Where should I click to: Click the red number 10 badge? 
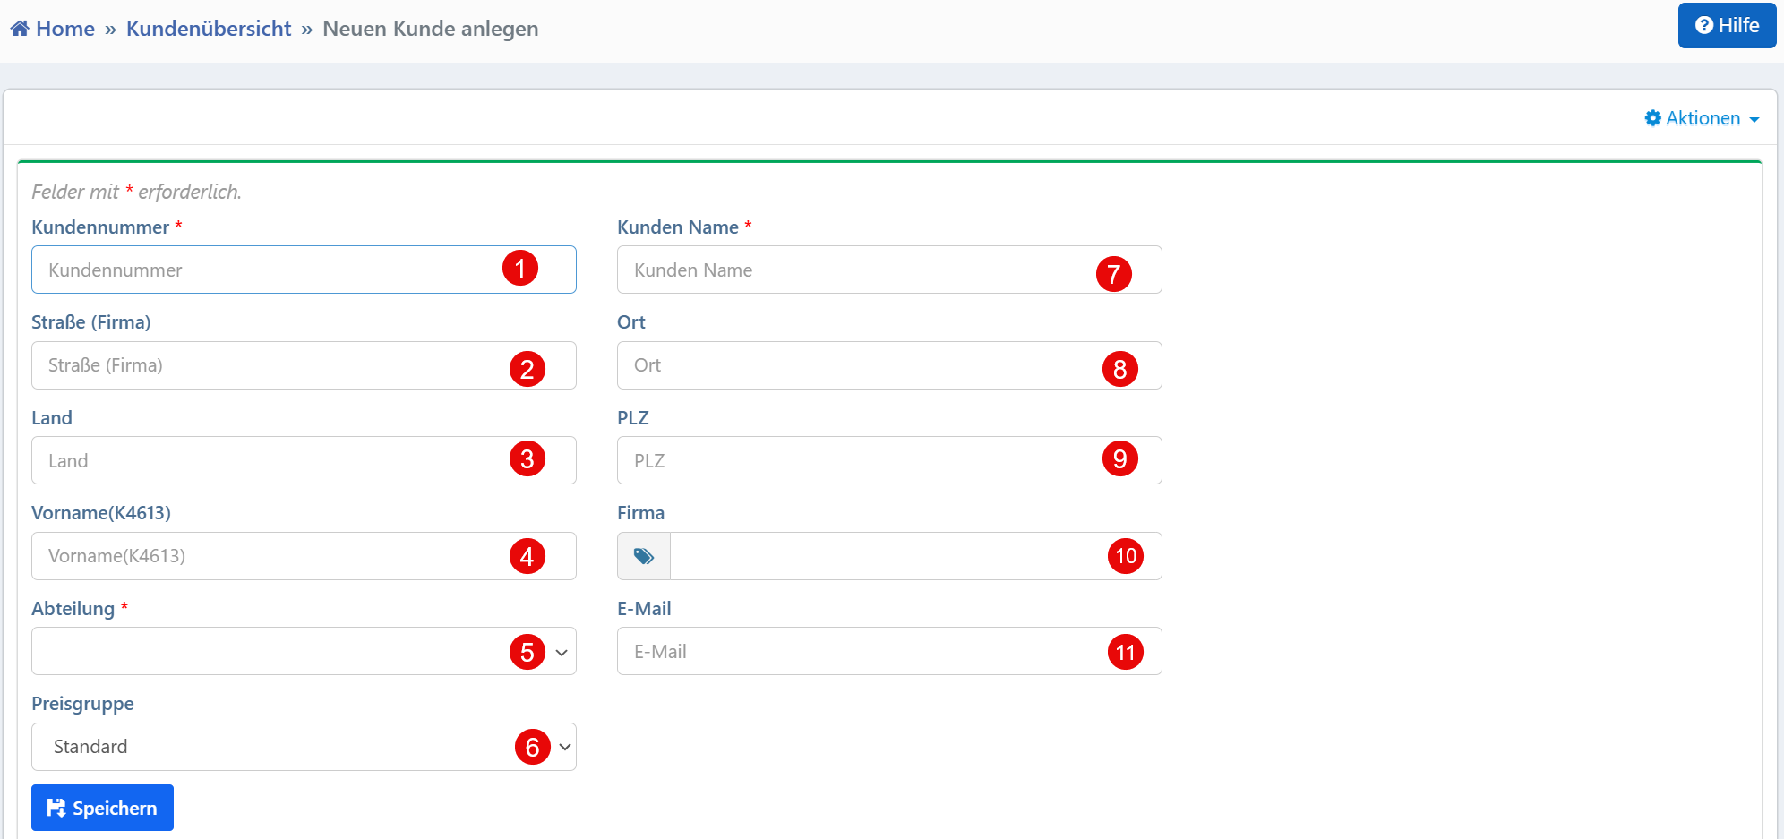tap(1125, 556)
